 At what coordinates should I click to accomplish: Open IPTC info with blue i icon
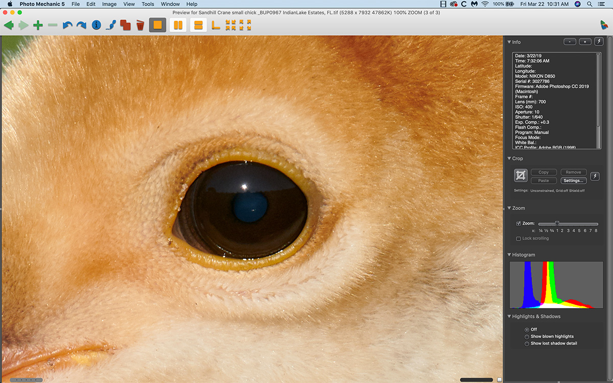(x=96, y=25)
